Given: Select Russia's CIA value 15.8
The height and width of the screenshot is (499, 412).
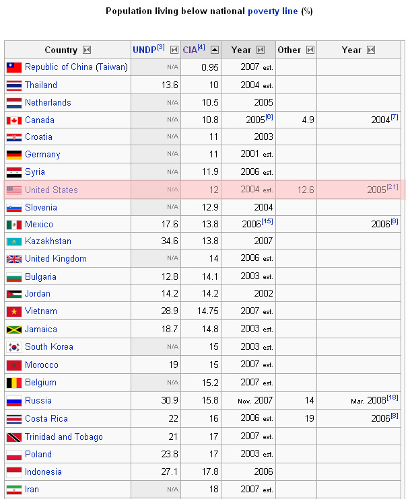Looking at the screenshot, I should tap(210, 401).
